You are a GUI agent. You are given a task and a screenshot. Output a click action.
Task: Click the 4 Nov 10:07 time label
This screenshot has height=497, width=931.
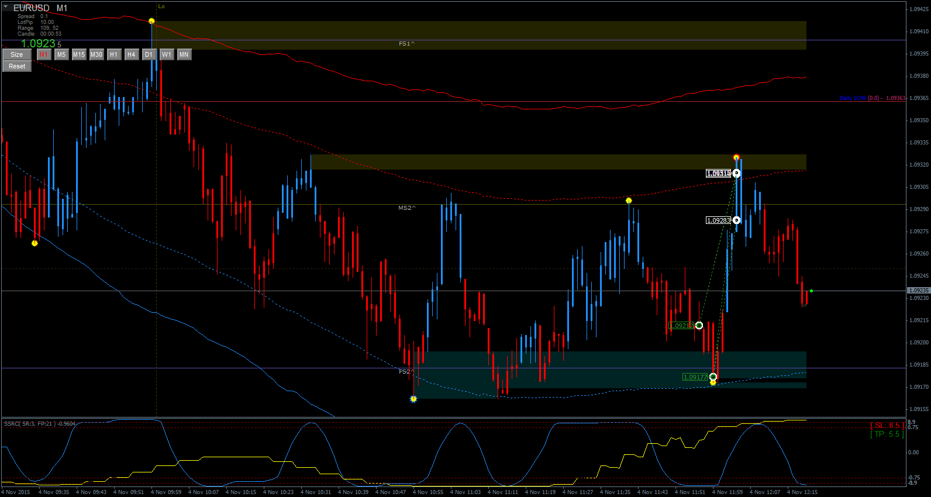204,492
